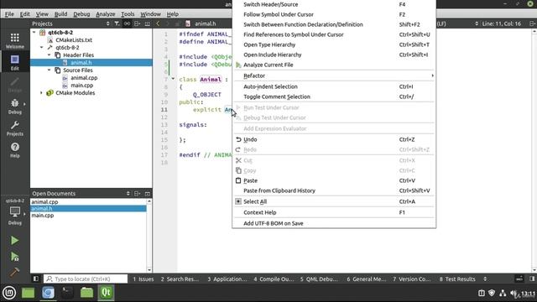Toggle right sidebar at bottom right
The image size is (537, 302).
[532, 279]
